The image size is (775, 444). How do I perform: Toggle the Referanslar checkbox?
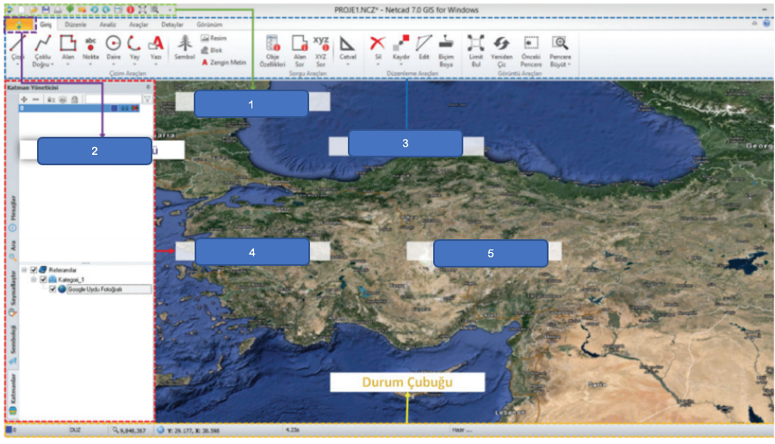[34, 269]
